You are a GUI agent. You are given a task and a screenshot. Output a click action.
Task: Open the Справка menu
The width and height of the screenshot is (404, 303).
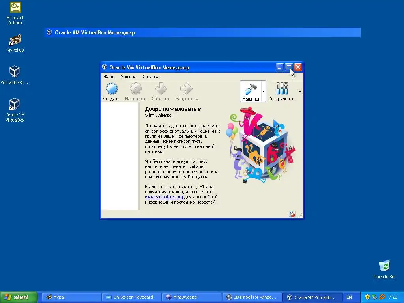click(151, 77)
